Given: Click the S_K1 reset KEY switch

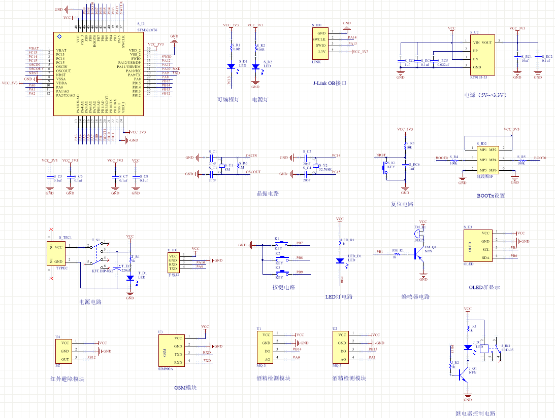Looking at the screenshot, I should tap(384, 167).
